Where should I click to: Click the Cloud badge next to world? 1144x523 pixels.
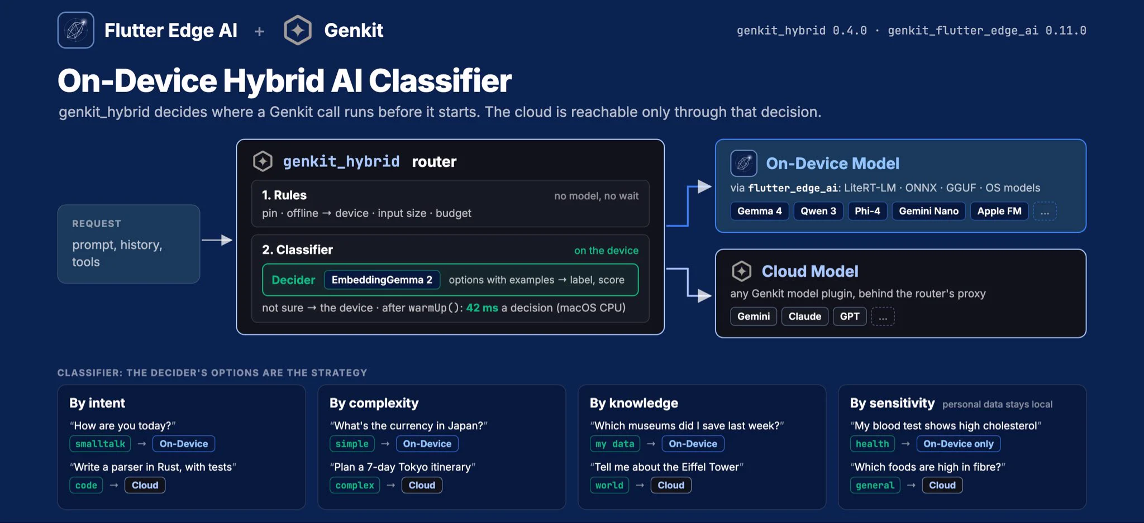point(671,485)
